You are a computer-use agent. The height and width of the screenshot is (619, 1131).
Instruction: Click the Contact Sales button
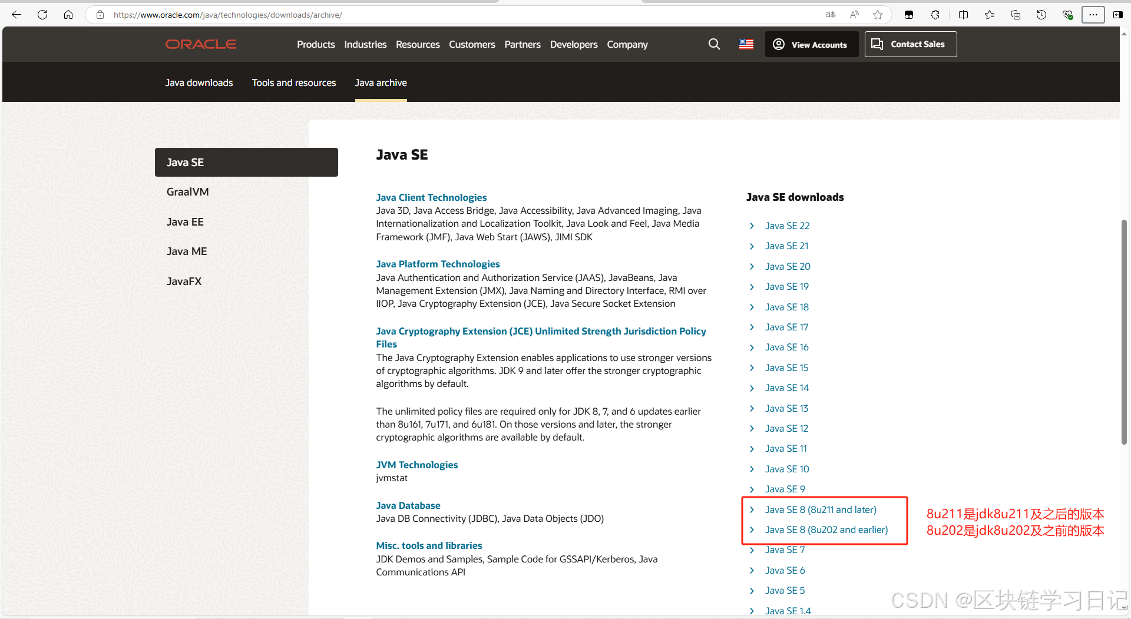911,44
